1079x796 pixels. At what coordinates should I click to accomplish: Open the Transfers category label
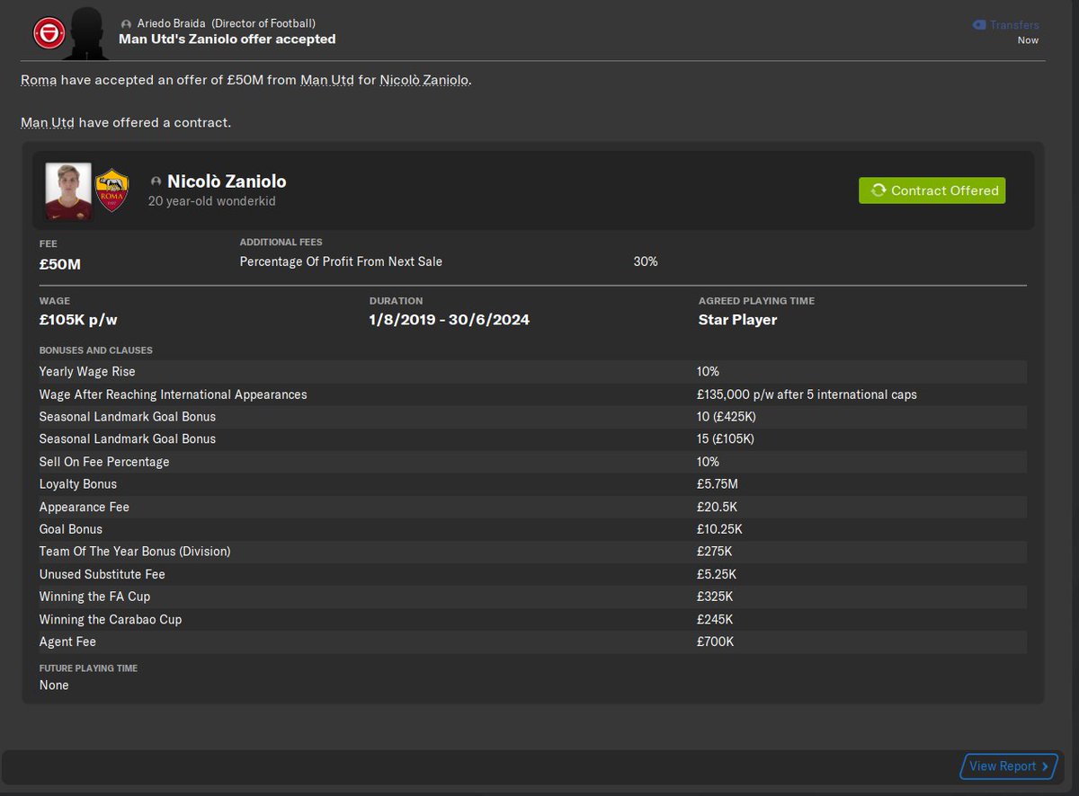[x=1014, y=25]
